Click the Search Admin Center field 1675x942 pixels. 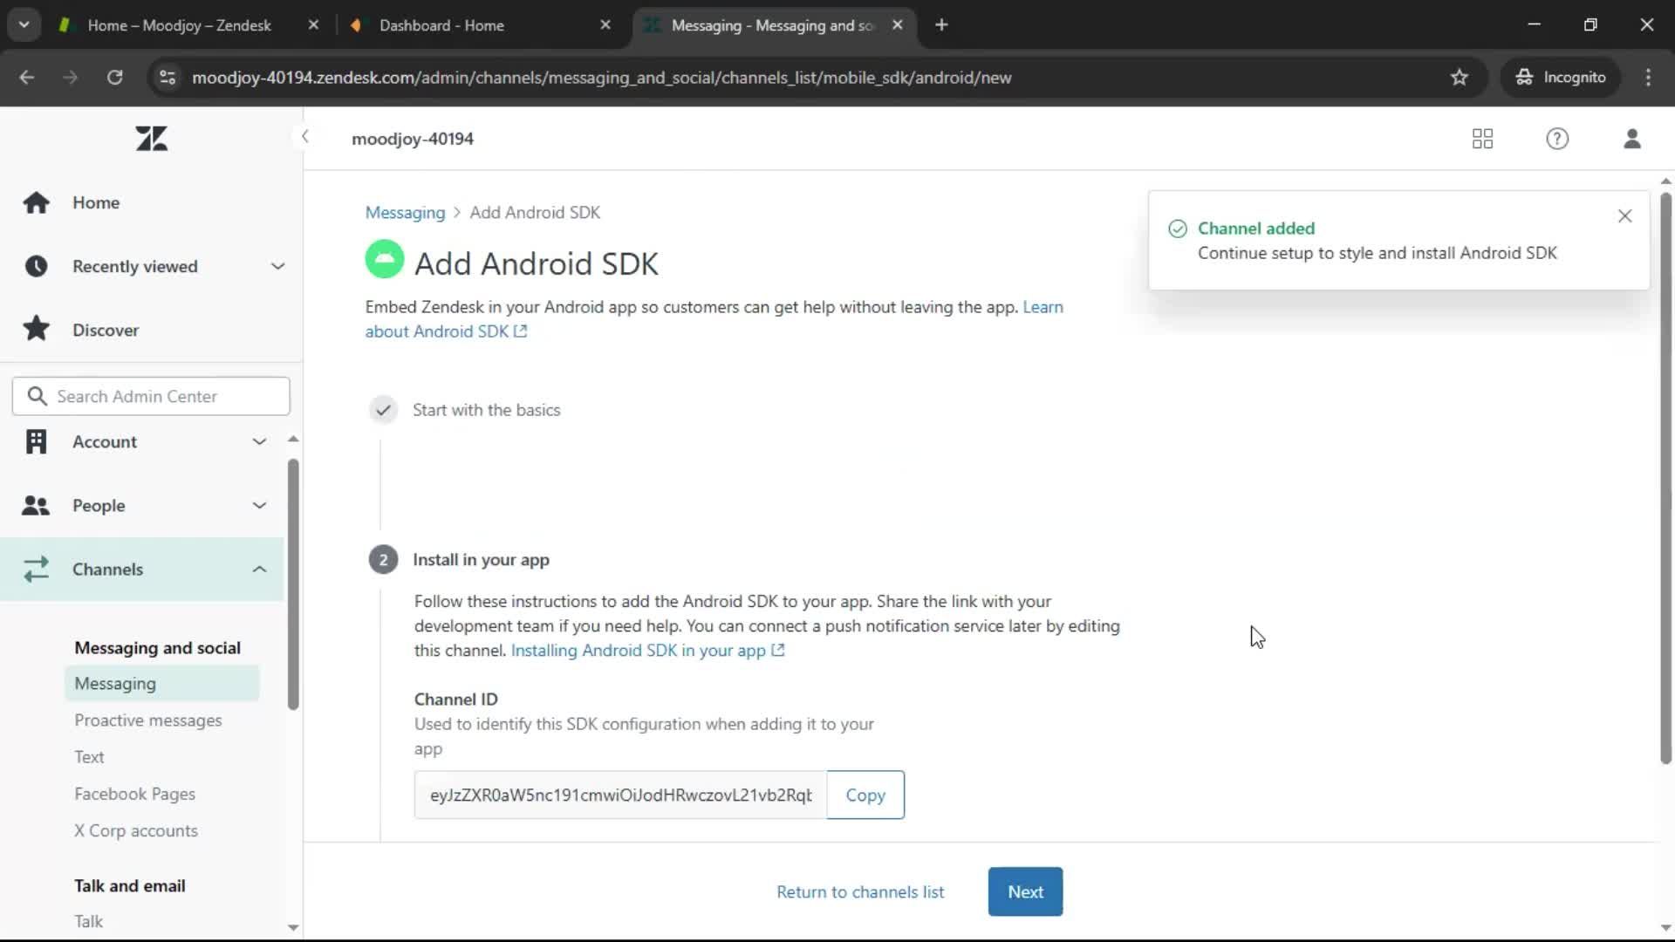pyautogui.click(x=151, y=396)
